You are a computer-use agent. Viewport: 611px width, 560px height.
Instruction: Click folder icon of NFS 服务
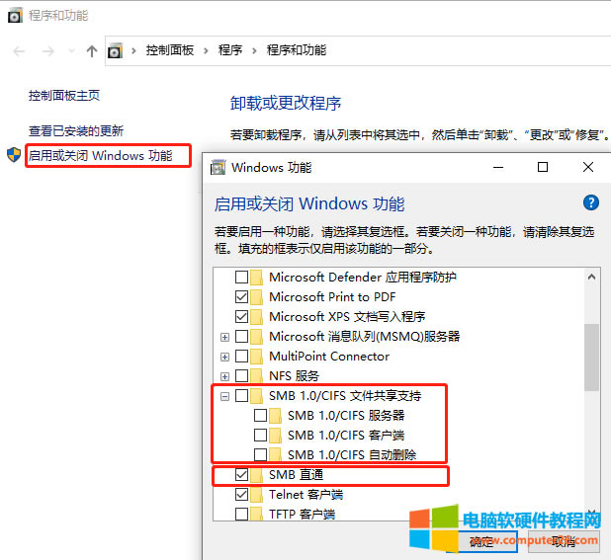point(256,376)
